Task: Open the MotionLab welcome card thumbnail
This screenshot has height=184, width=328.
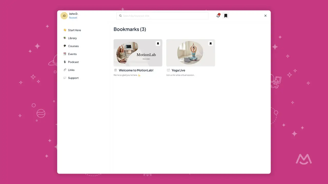Action: click(x=138, y=53)
